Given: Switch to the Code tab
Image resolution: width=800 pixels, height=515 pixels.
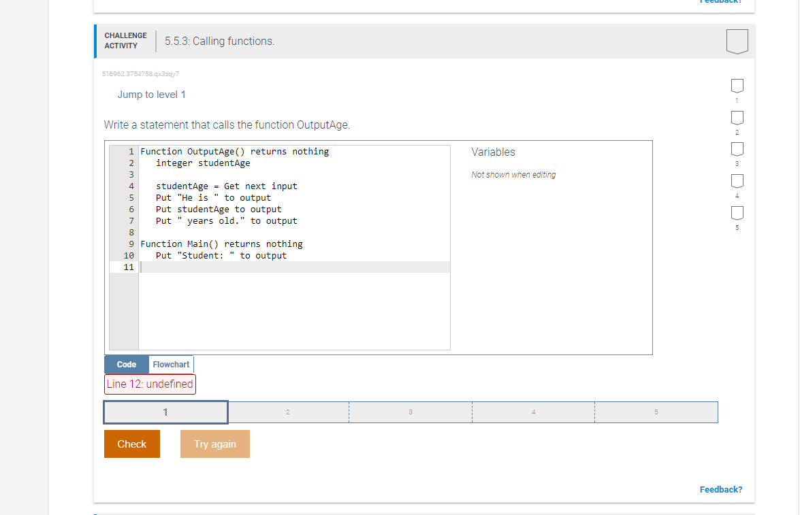Looking at the screenshot, I should [127, 365].
